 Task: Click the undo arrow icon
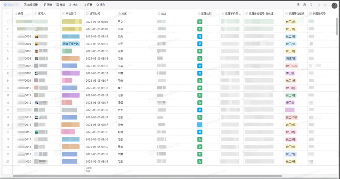pos(319,5)
